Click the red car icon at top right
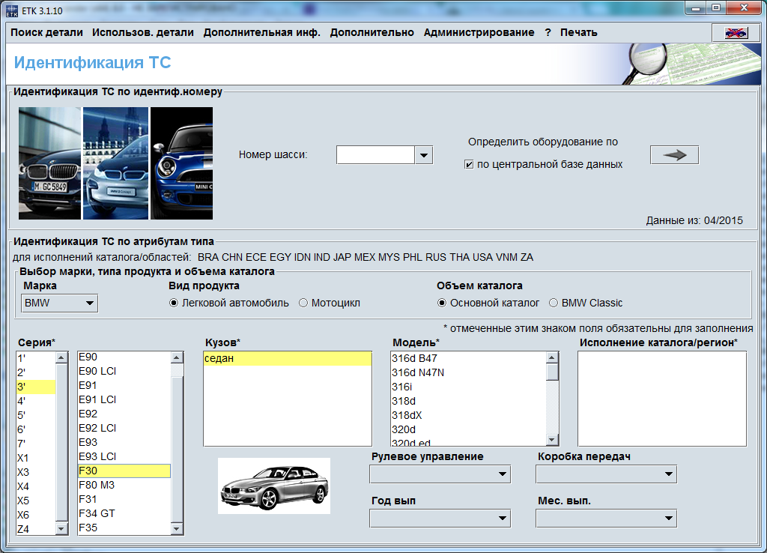767x553 pixels. pyautogui.click(x=736, y=33)
